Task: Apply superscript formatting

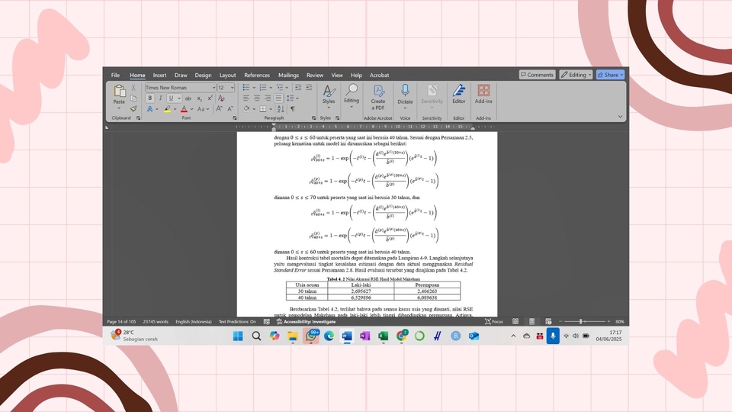Action: [x=210, y=98]
